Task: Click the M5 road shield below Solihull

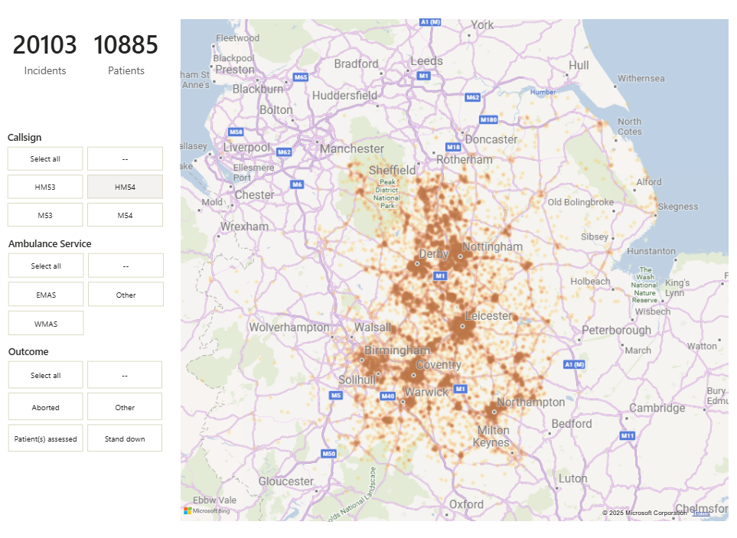Action: (x=336, y=396)
